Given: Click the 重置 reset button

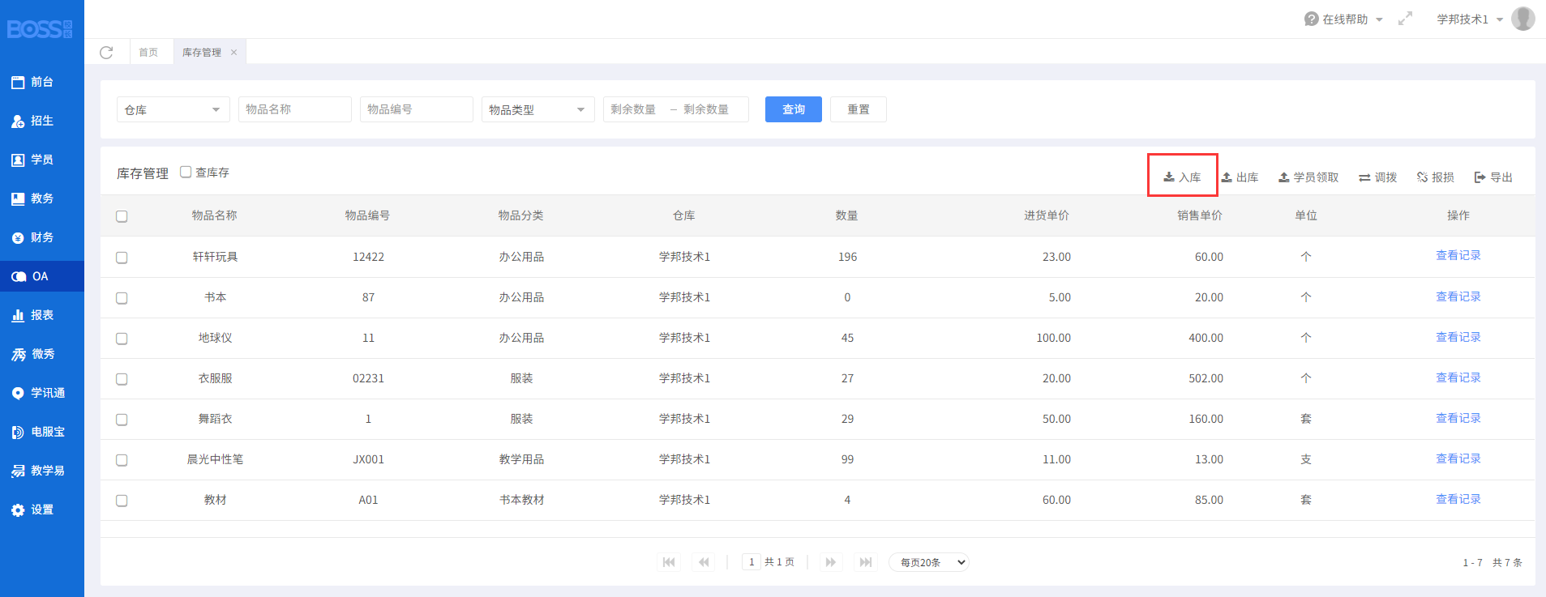Looking at the screenshot, I should (x=859, y=109).
